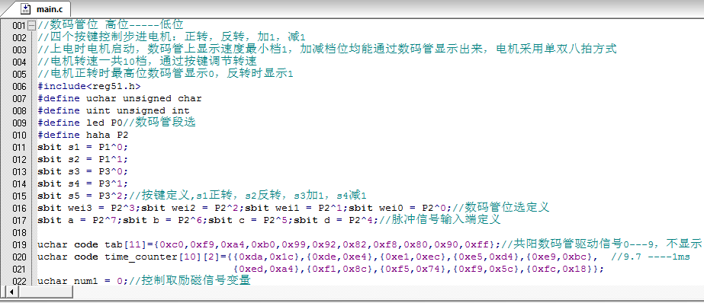This screenshot has width=704, height=303.
Task: Click the file icon on main.c tab
Action: (27, 8)
